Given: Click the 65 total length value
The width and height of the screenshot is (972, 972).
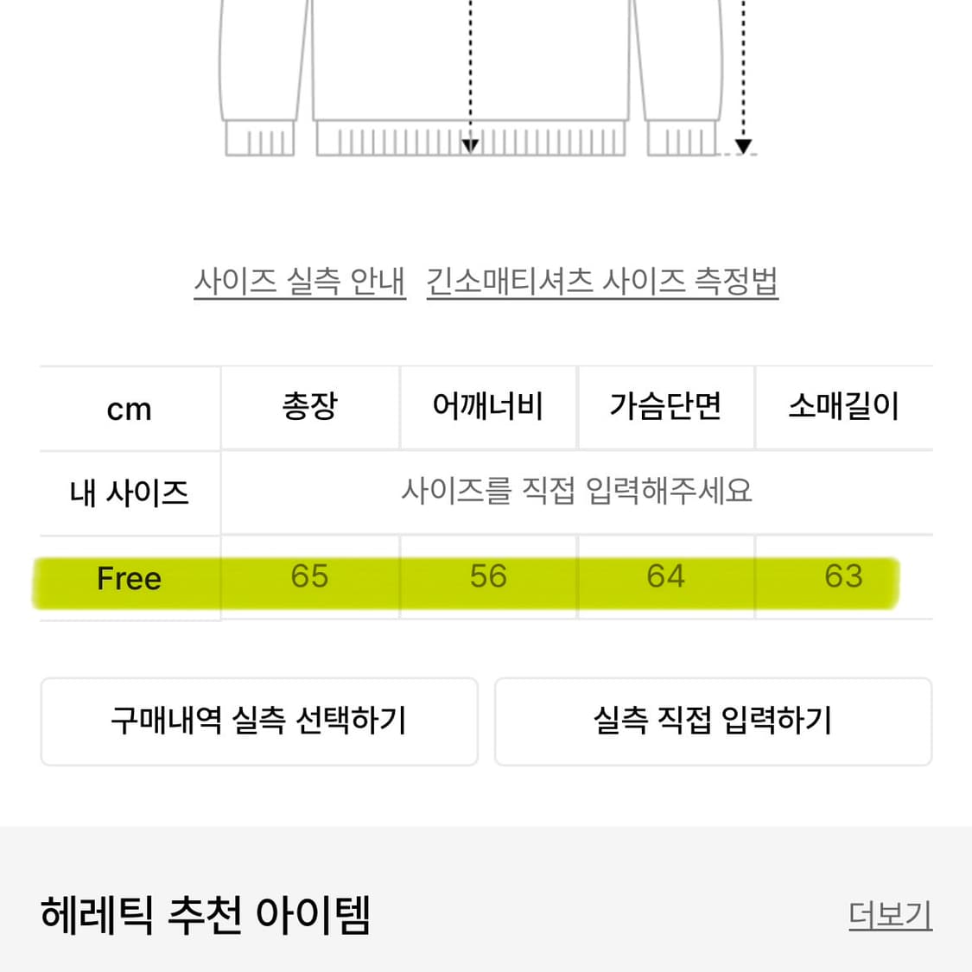Looking at the screenshot, I should (309, 576).
